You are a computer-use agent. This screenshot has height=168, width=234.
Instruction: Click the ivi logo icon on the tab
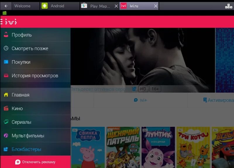pyautogui.click(x=123, y=6)
